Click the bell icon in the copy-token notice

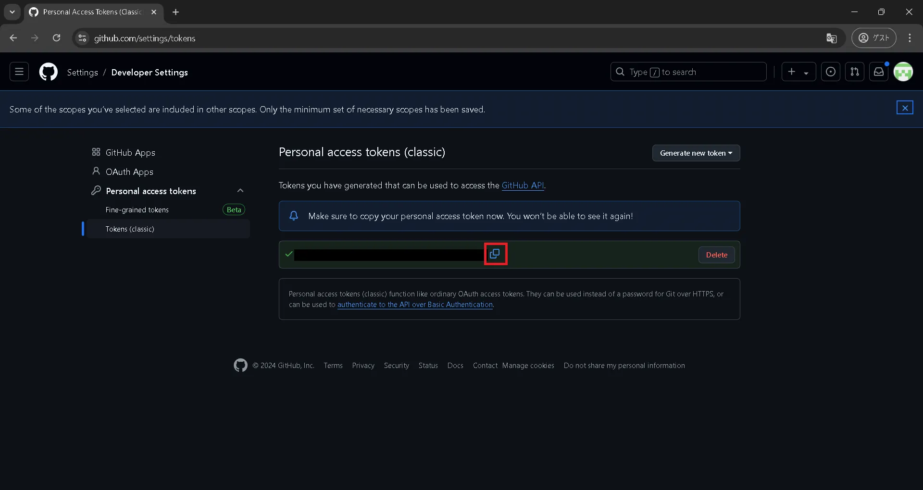(x=294, y=216)
